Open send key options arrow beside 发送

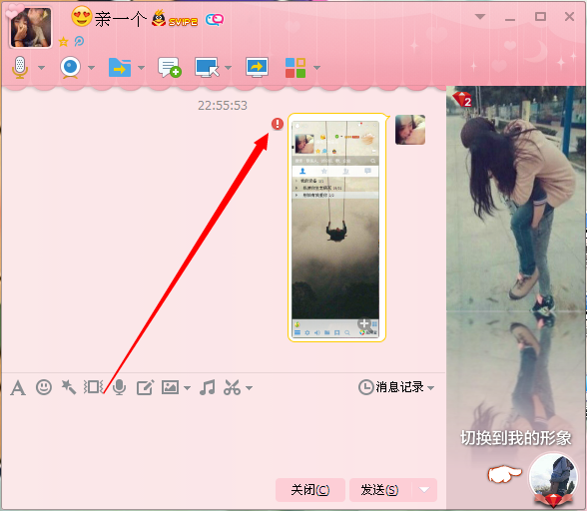pos(424,490)
